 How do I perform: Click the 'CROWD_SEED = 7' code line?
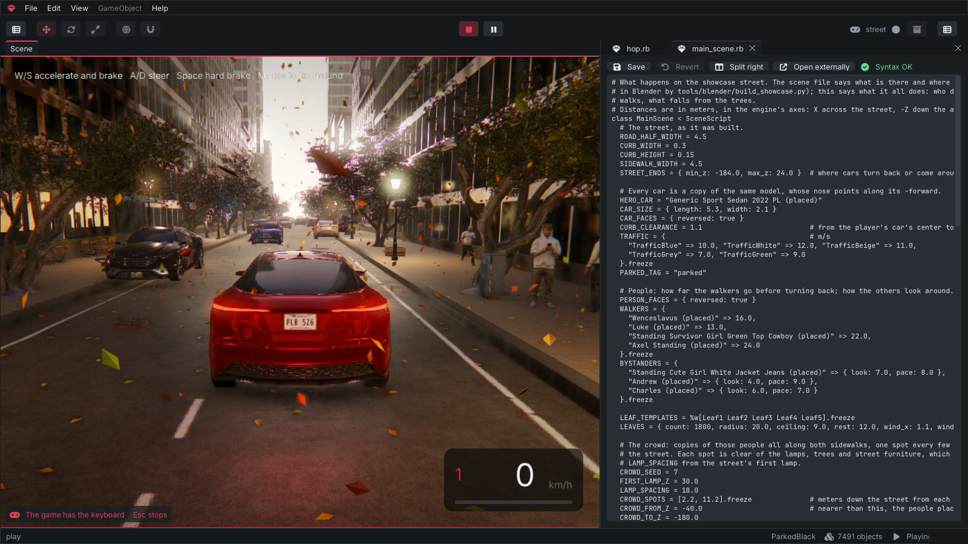[x=649, y=473]
